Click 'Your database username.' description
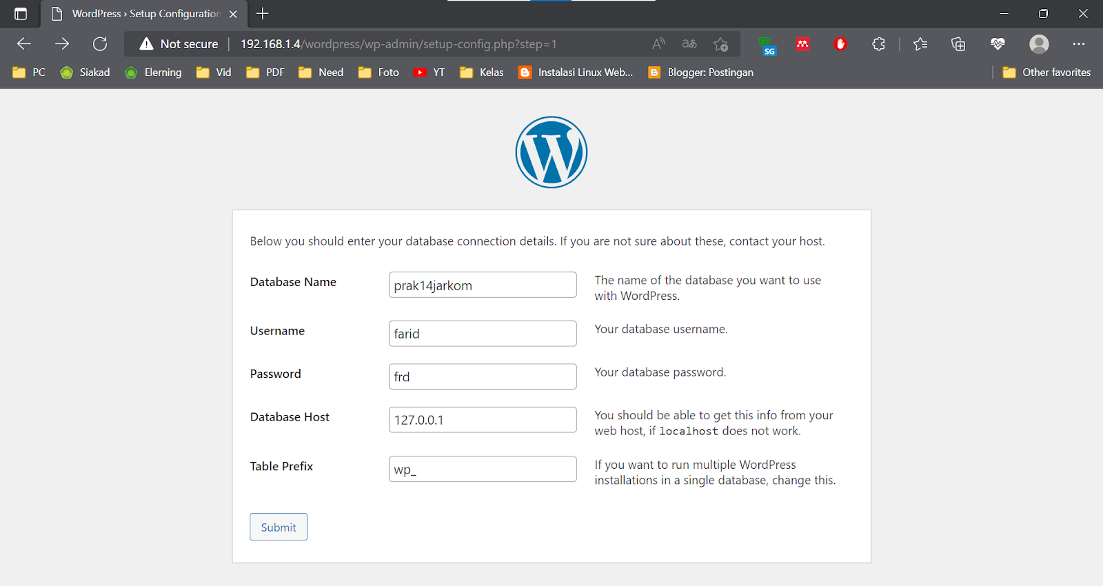 click(661, 330)
